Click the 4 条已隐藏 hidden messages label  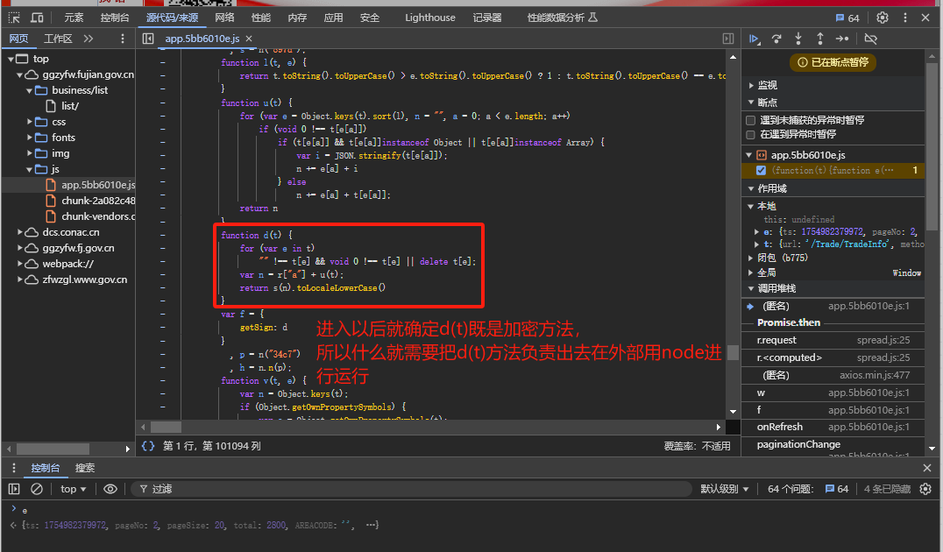[887, 489]
